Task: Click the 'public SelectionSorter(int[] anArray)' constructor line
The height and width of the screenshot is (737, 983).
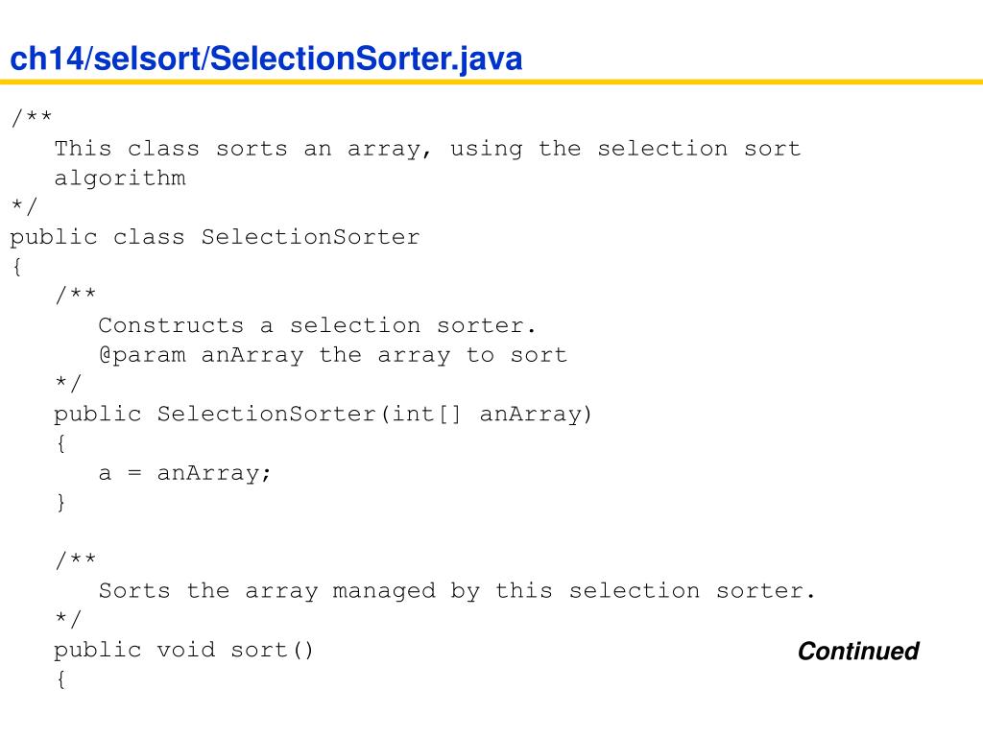Action: tap(323, 415)
